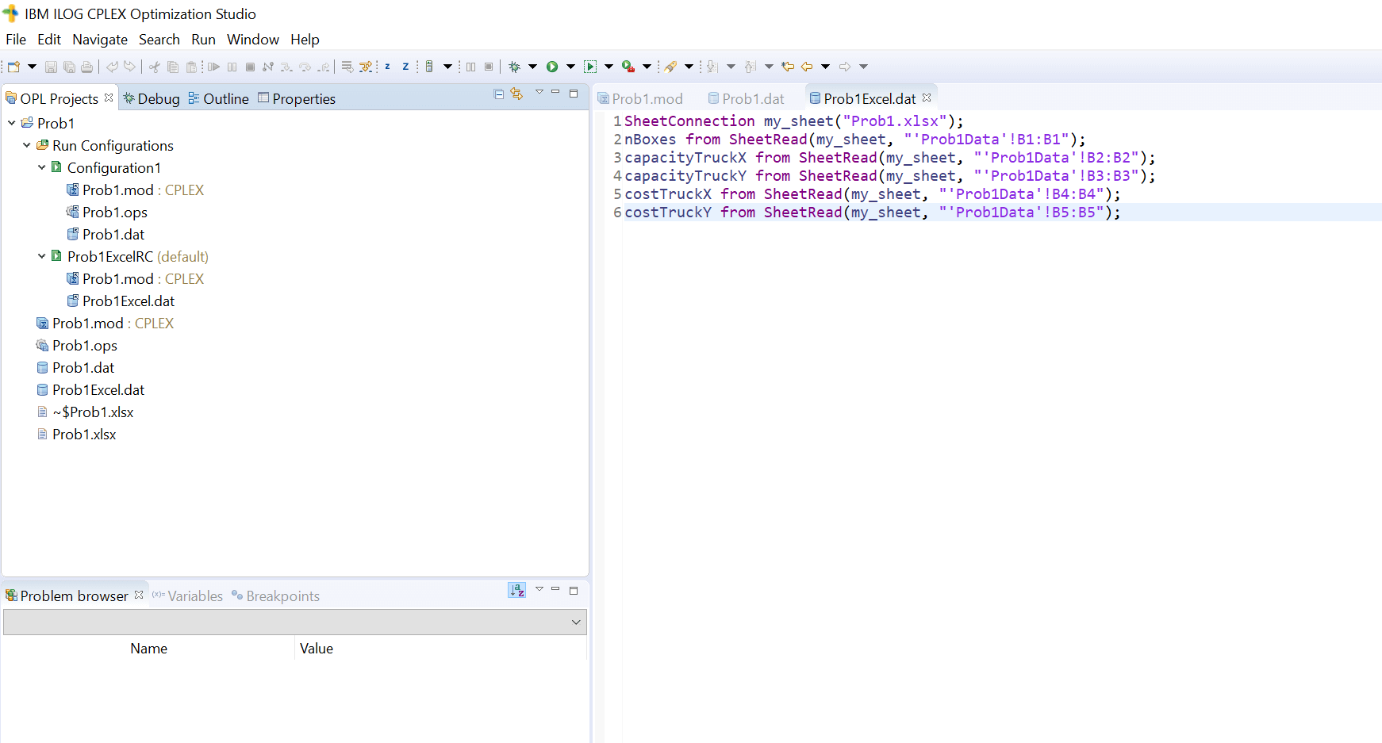Screen dimensions: 1382x743
Task: Click the nBoxes line in the editor
Action: [854, 139]
